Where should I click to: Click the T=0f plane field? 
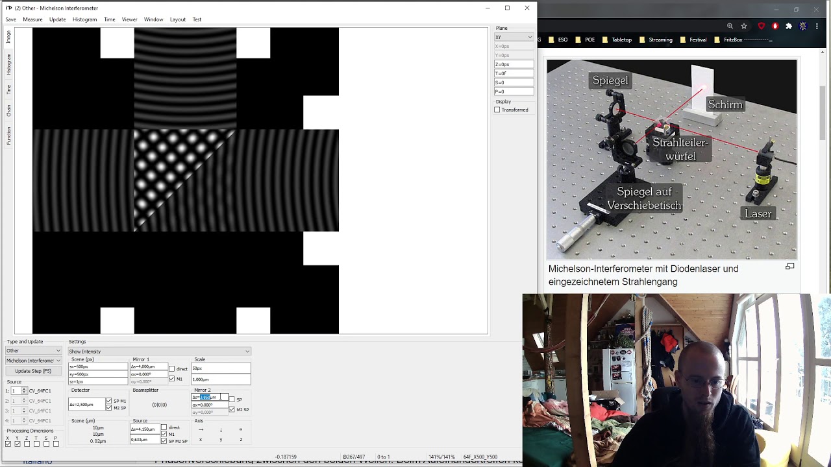click(514, 73)
